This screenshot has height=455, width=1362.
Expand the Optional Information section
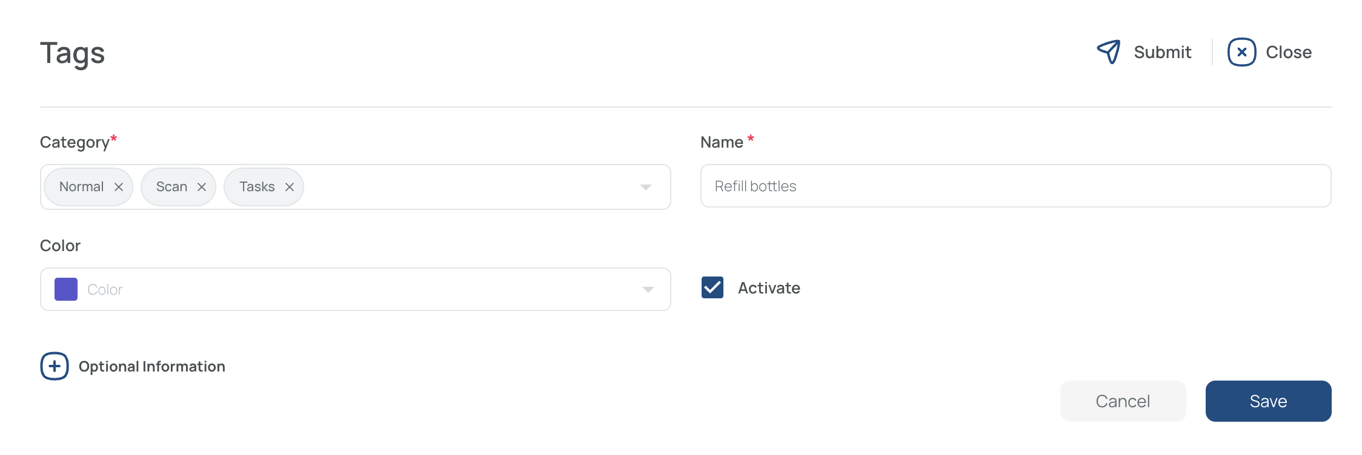(151, 367)
